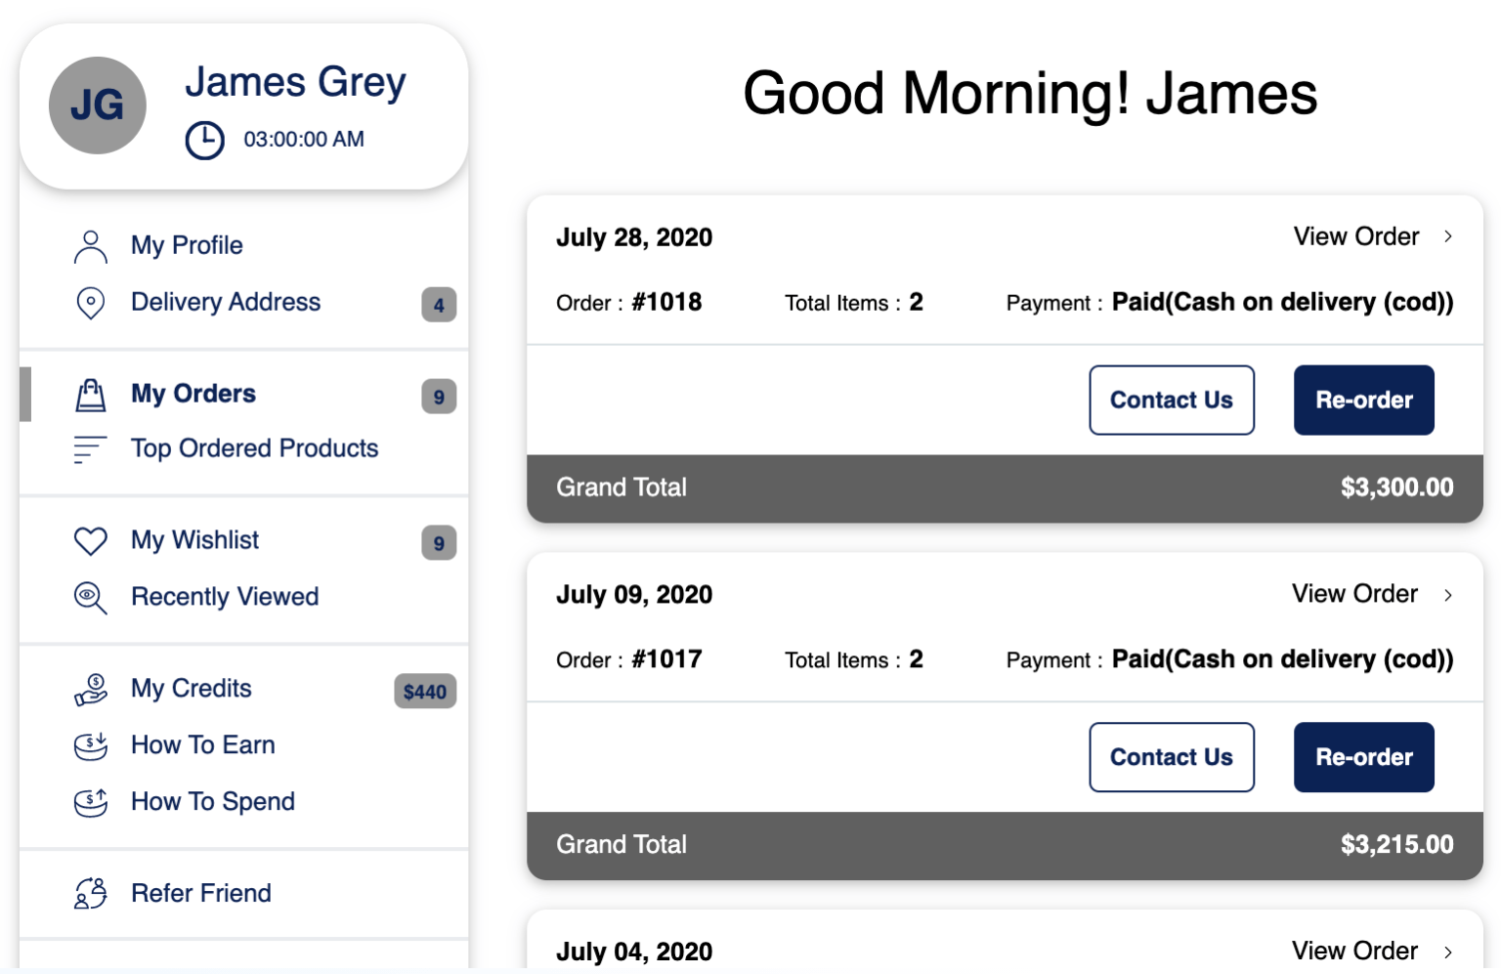Open How To Spend page
1501x974 pixels.
tap(213, 802)
